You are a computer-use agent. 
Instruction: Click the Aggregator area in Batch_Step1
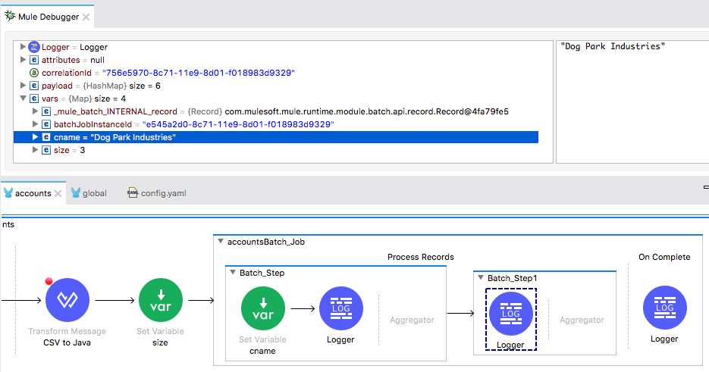pyautogui.click(x=582, y=320)
